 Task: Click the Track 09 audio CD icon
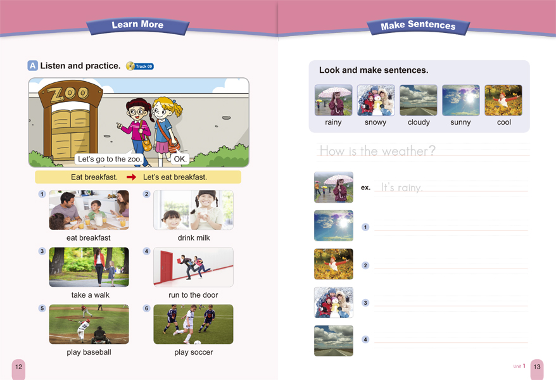pos(140,66)
